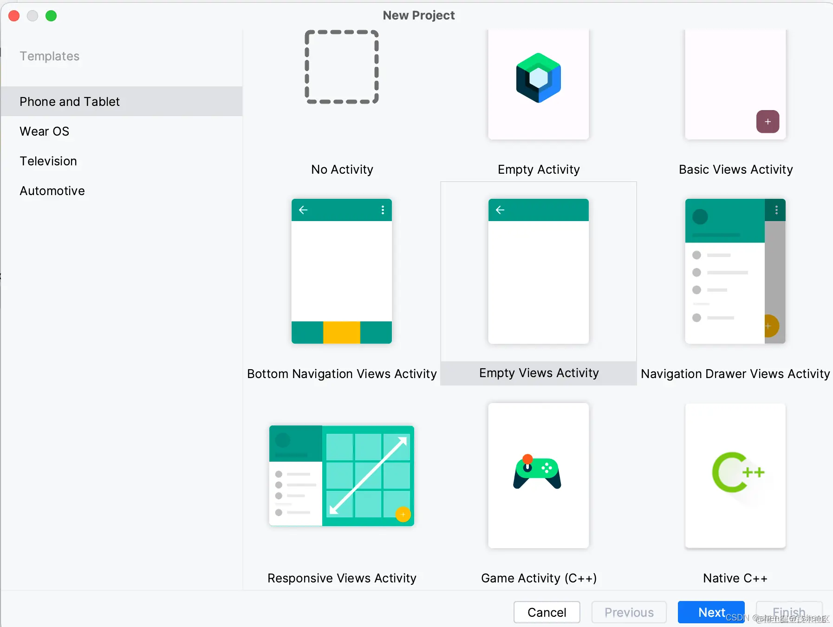
Task: Select Bottom Navigation Views Activity thumbnail
Action: (342, 271)
